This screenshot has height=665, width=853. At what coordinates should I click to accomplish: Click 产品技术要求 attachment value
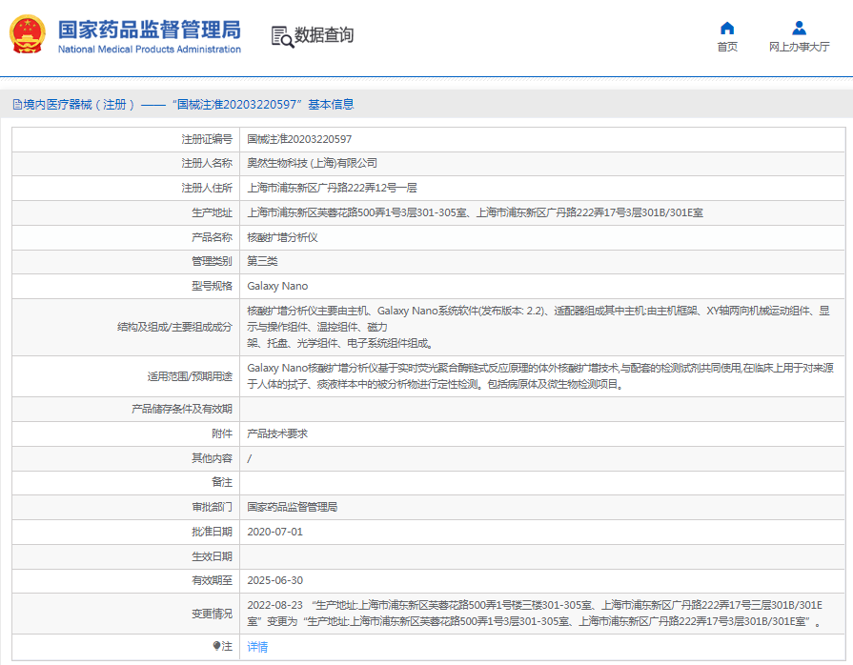[x=277, y=433]
